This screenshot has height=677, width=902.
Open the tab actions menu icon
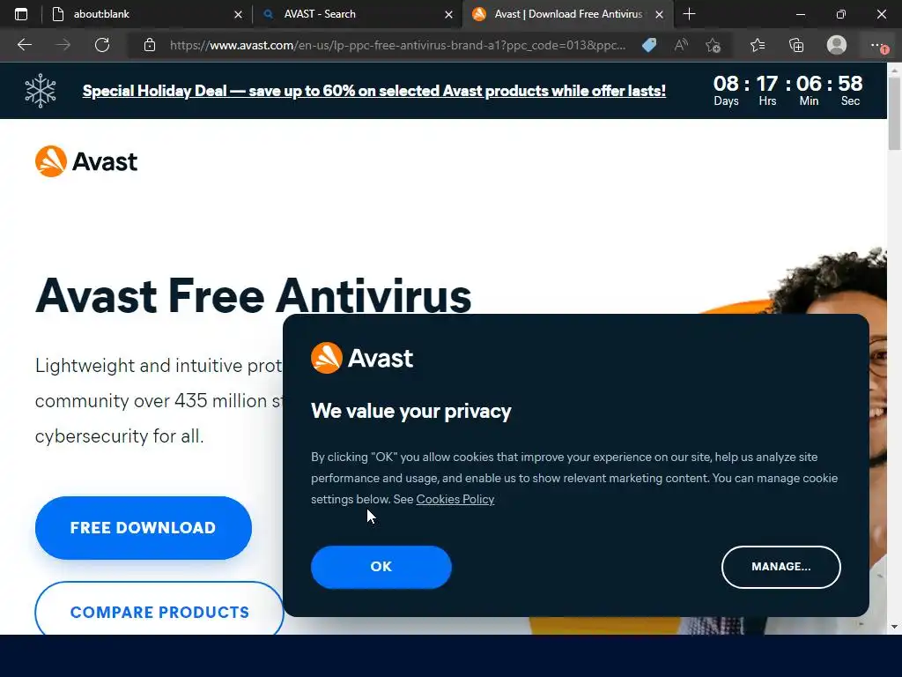[21, 14]
